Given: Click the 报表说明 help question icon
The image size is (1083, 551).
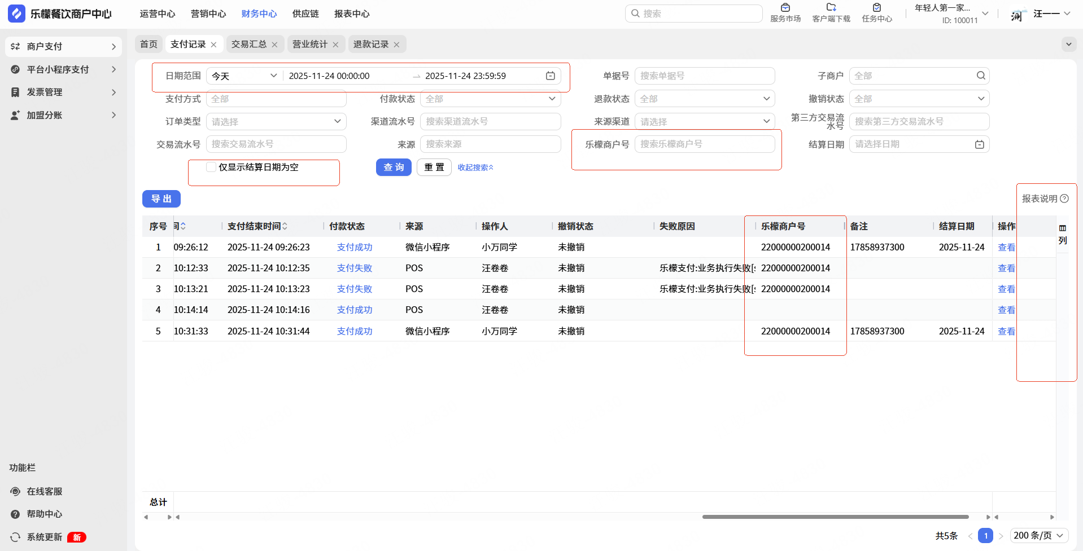Looking at the screenshot, I should [1064, 199].
